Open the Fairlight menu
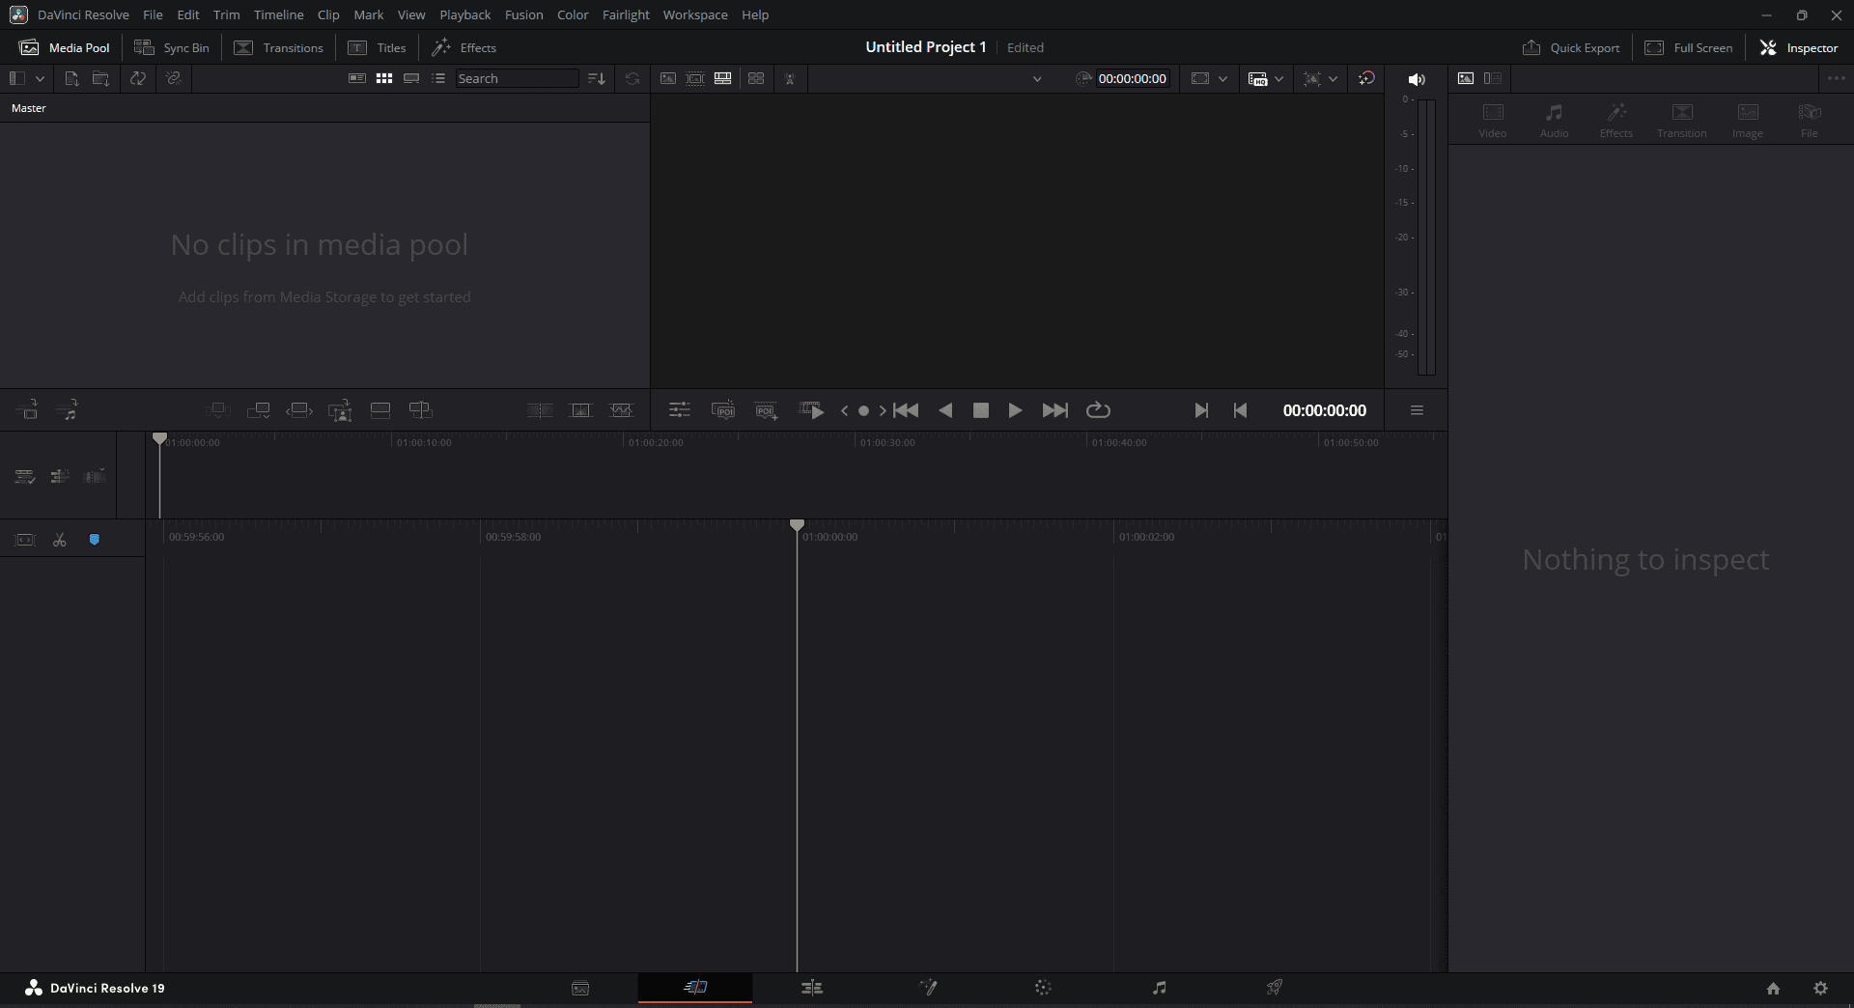The height and width of the screenshot is (1008, 1854). tap(626, 14)
